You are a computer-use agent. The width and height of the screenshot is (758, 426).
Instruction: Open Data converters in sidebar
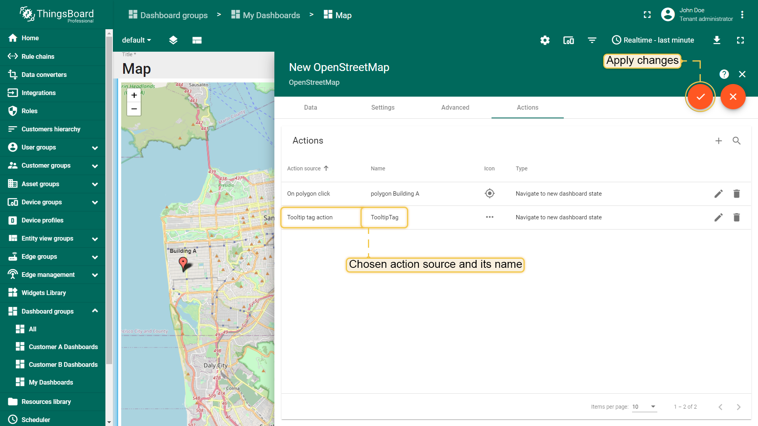pyautogui.click(x=53, y=75)
